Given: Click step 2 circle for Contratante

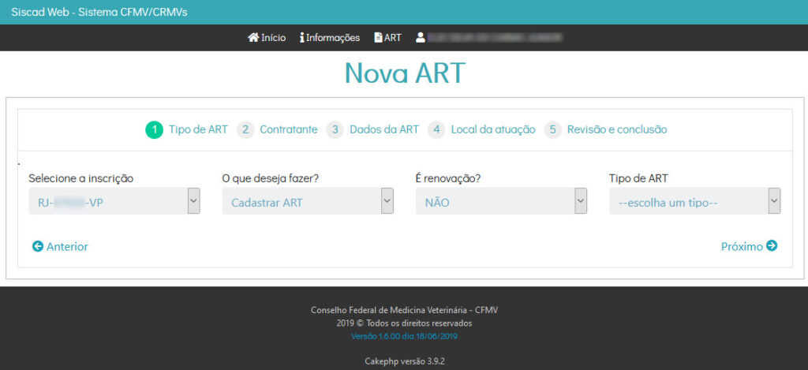Looking at the screenshot, I should pyautogui.click(x=245, y=130).
